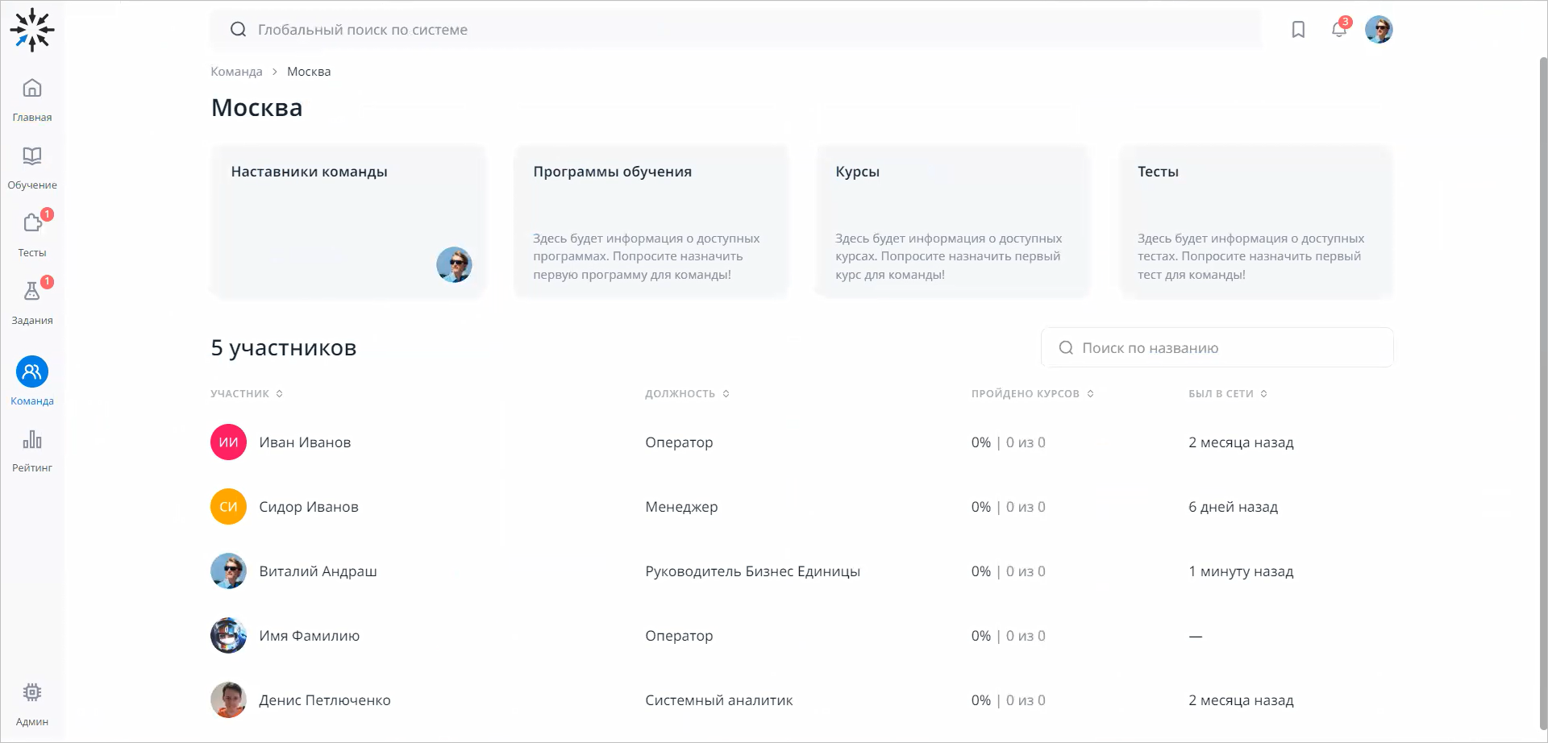
Task: Click the bookmark icon in header
Action: point(1298,30)
